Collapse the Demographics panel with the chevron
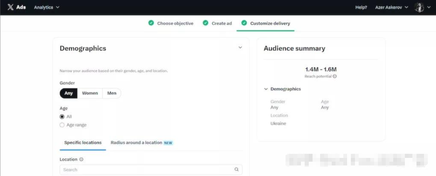Image resolution: width=436 pixels, height=176 pixels. (240, 48)
